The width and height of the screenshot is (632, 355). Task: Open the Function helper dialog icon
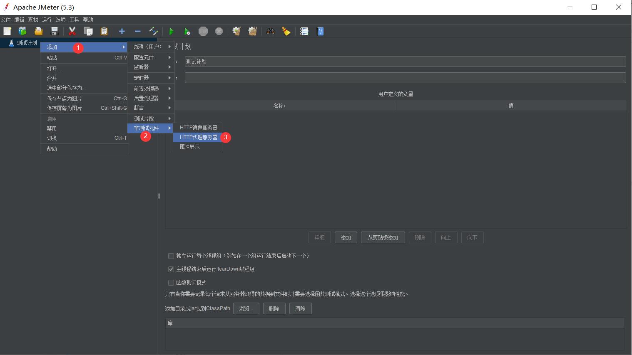click(x=304, y=31)
